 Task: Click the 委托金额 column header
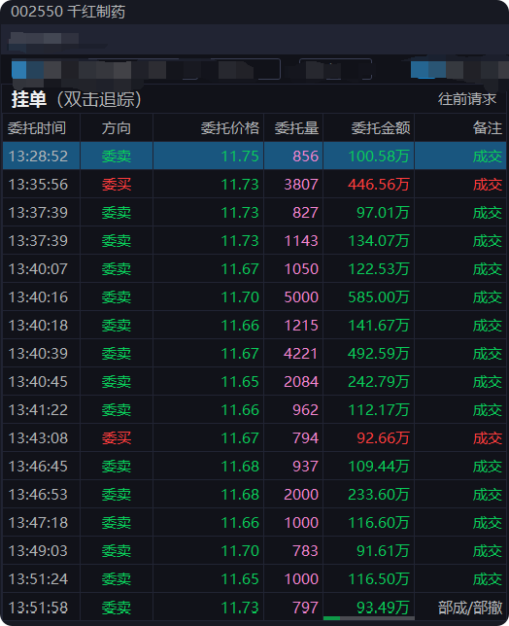click(381, 128)
